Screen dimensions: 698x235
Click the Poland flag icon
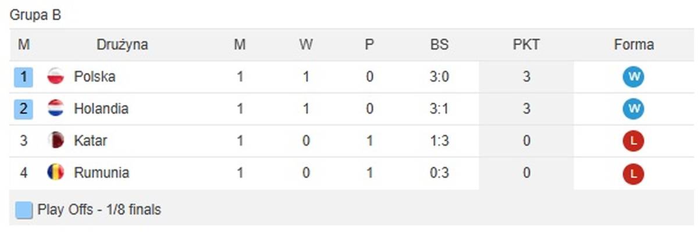coord(55,77)
